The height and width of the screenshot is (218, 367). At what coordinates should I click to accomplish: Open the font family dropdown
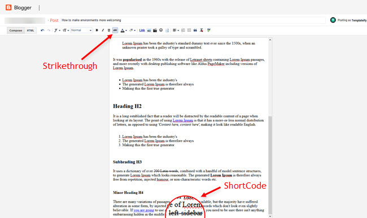coord(57,30)
